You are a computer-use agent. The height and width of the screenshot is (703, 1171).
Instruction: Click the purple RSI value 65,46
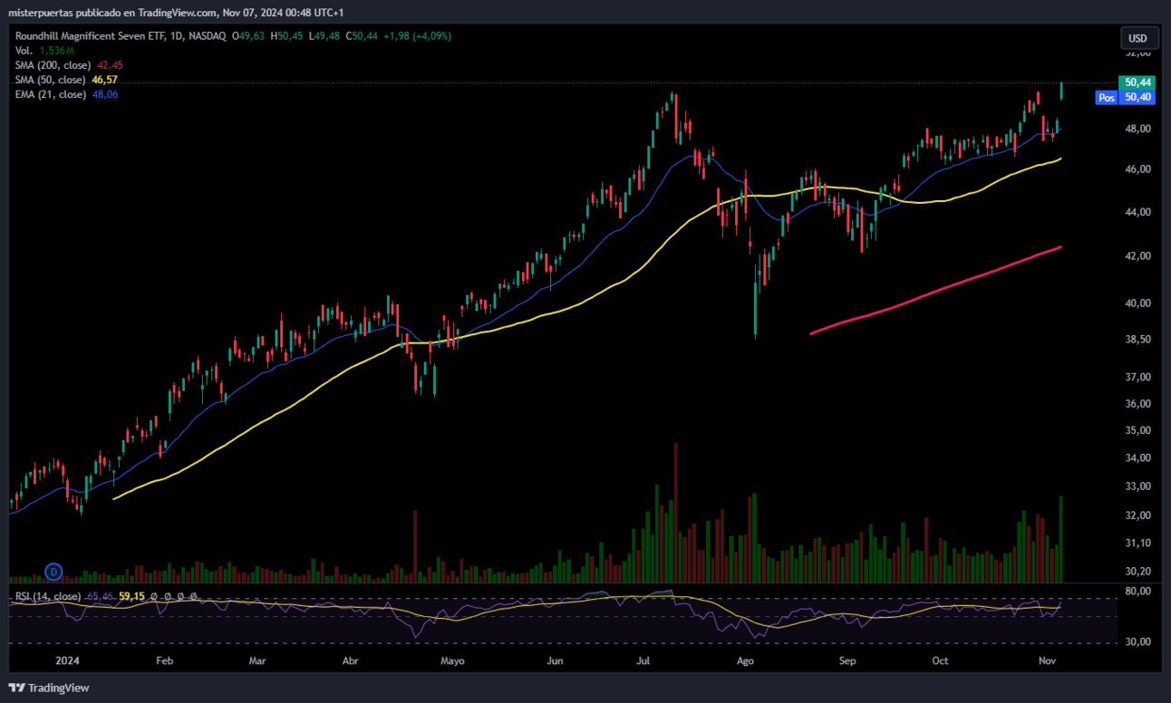point(100,596)
